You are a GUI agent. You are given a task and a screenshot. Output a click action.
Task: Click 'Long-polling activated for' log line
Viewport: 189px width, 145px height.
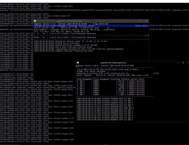[79, 49]
